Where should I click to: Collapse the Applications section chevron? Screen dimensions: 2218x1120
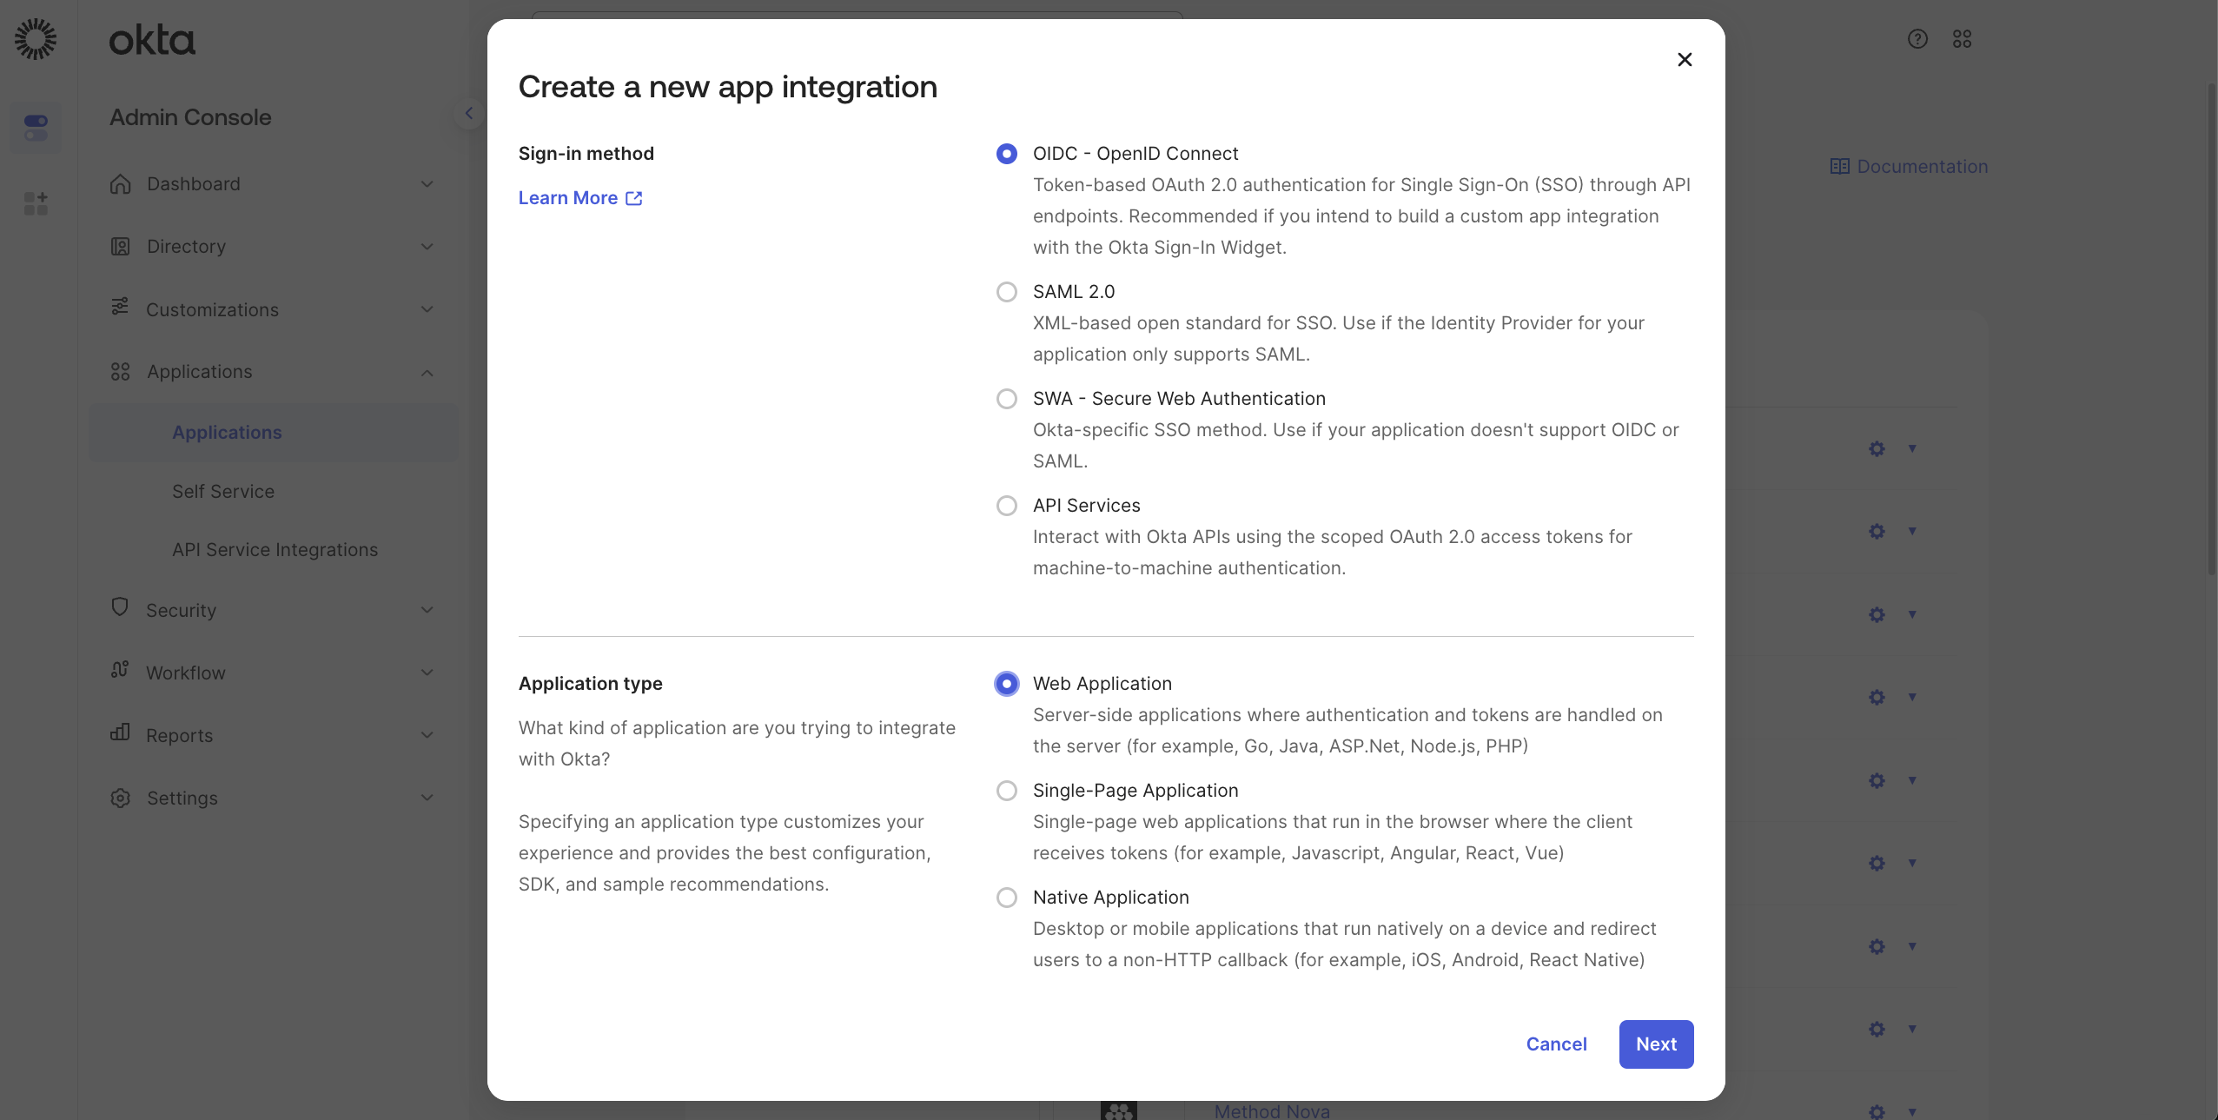427,373
